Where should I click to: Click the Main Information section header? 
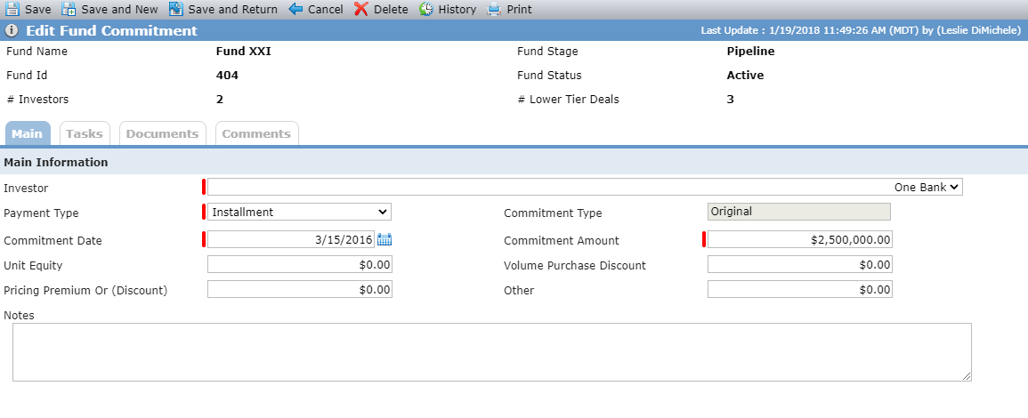point(56,162)
